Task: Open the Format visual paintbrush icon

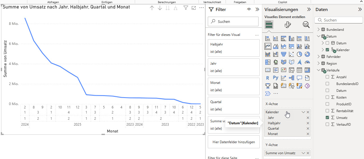Action: coord(288,25)
